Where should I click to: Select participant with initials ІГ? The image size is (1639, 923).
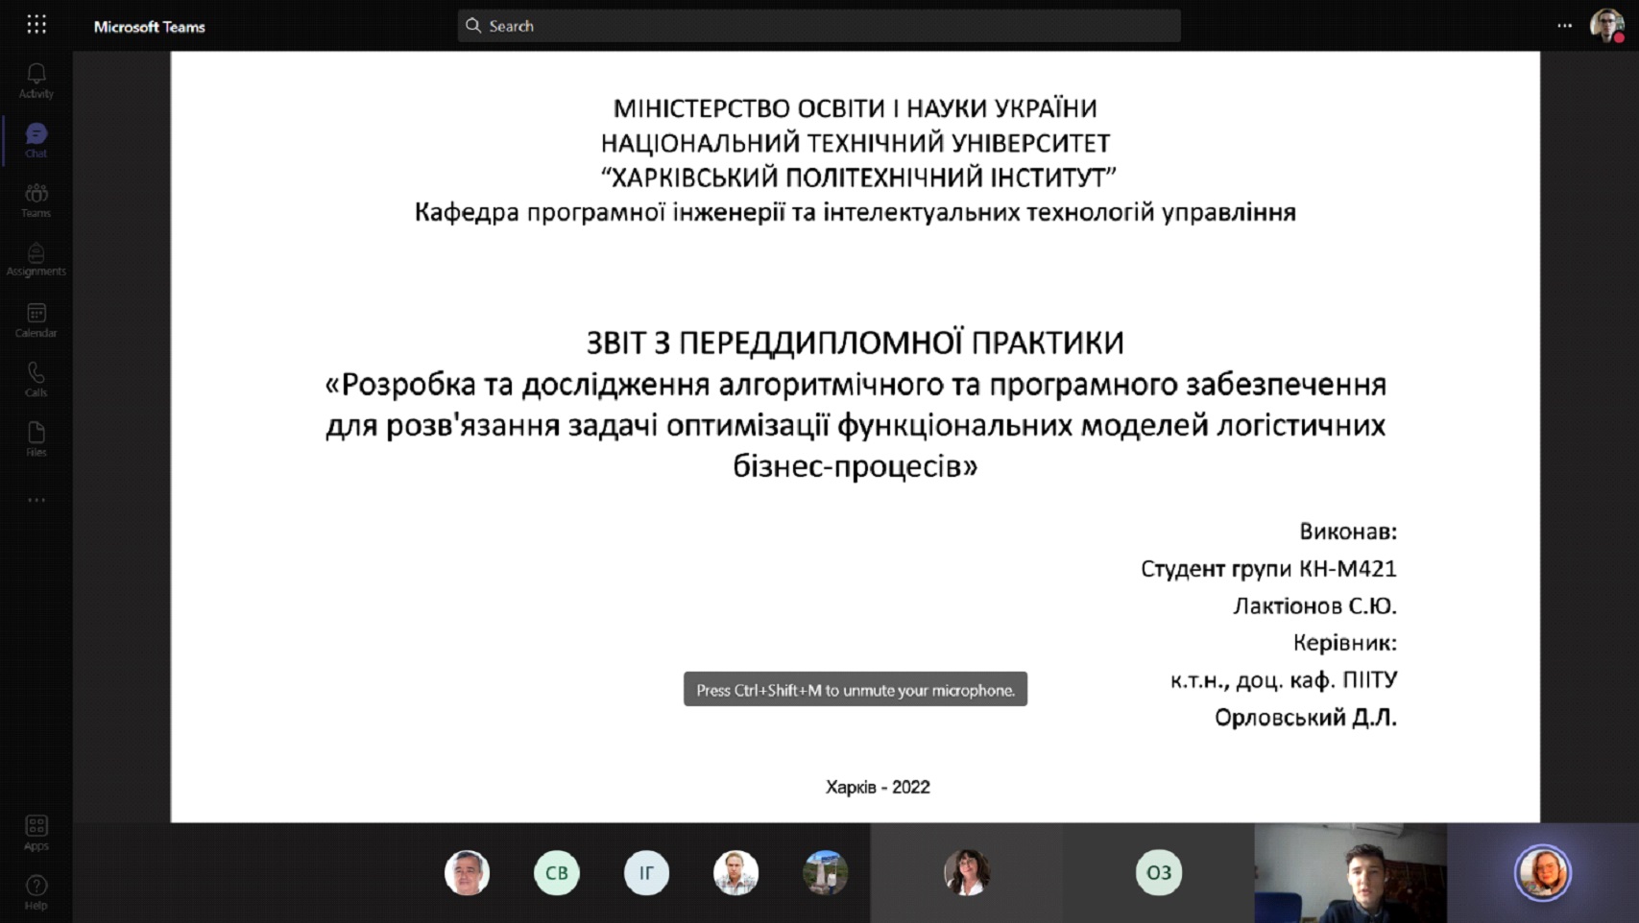[646, 873]
